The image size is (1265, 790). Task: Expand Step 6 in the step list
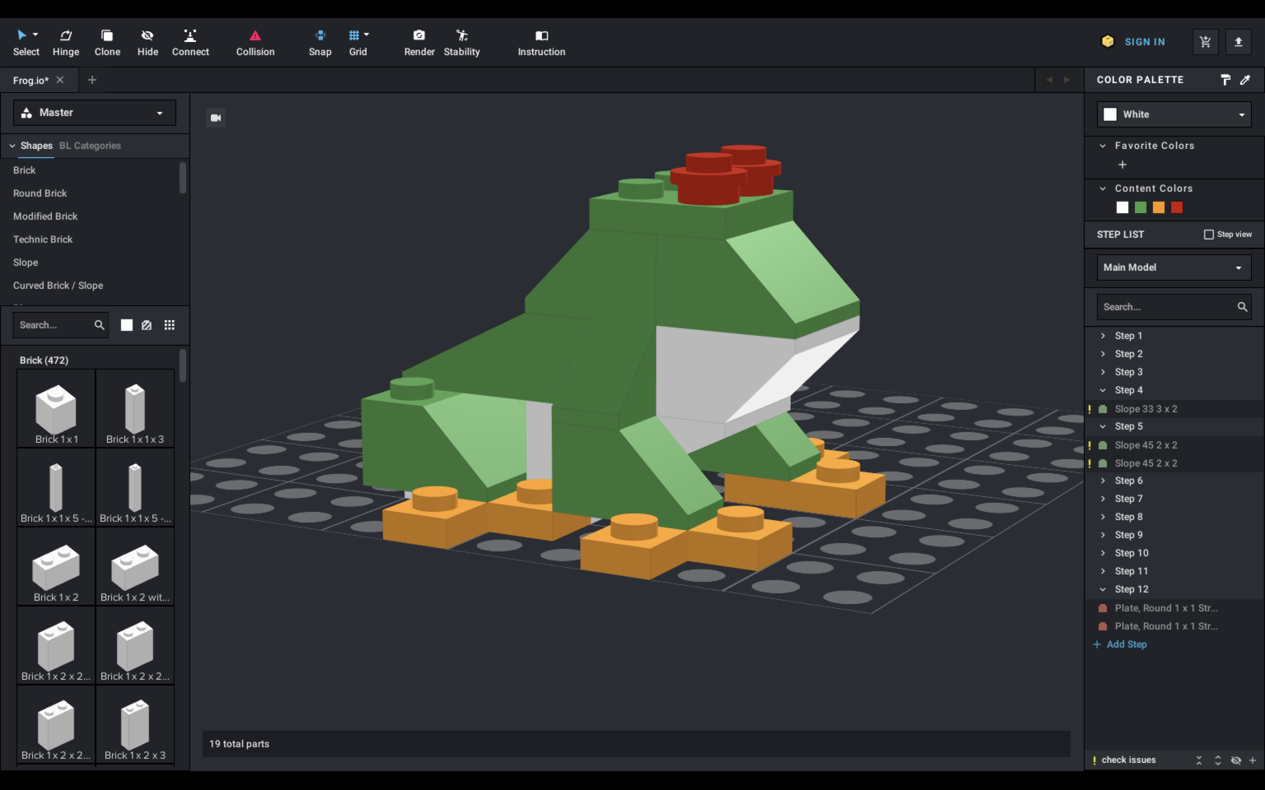1104,480
